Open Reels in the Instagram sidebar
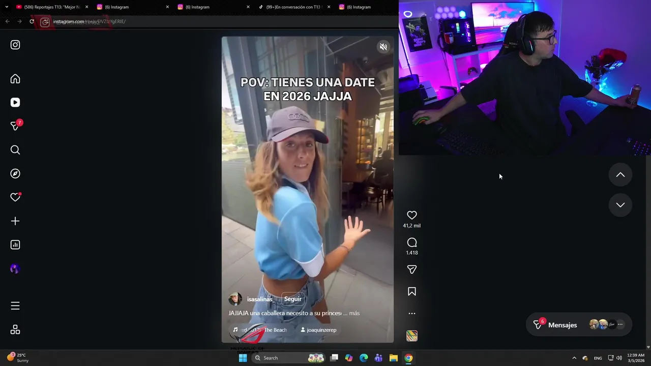The width and height of the screenshot is (651, 366). pos(15,103)
